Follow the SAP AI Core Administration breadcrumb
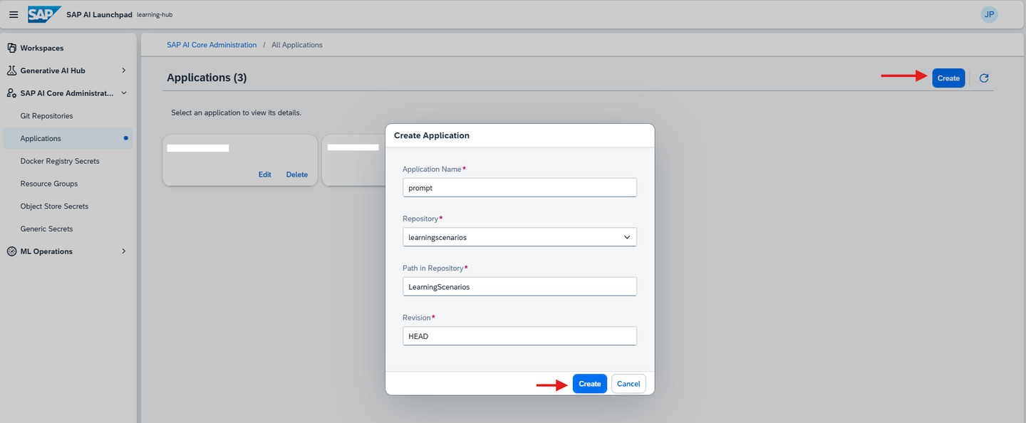 (212, 45)
